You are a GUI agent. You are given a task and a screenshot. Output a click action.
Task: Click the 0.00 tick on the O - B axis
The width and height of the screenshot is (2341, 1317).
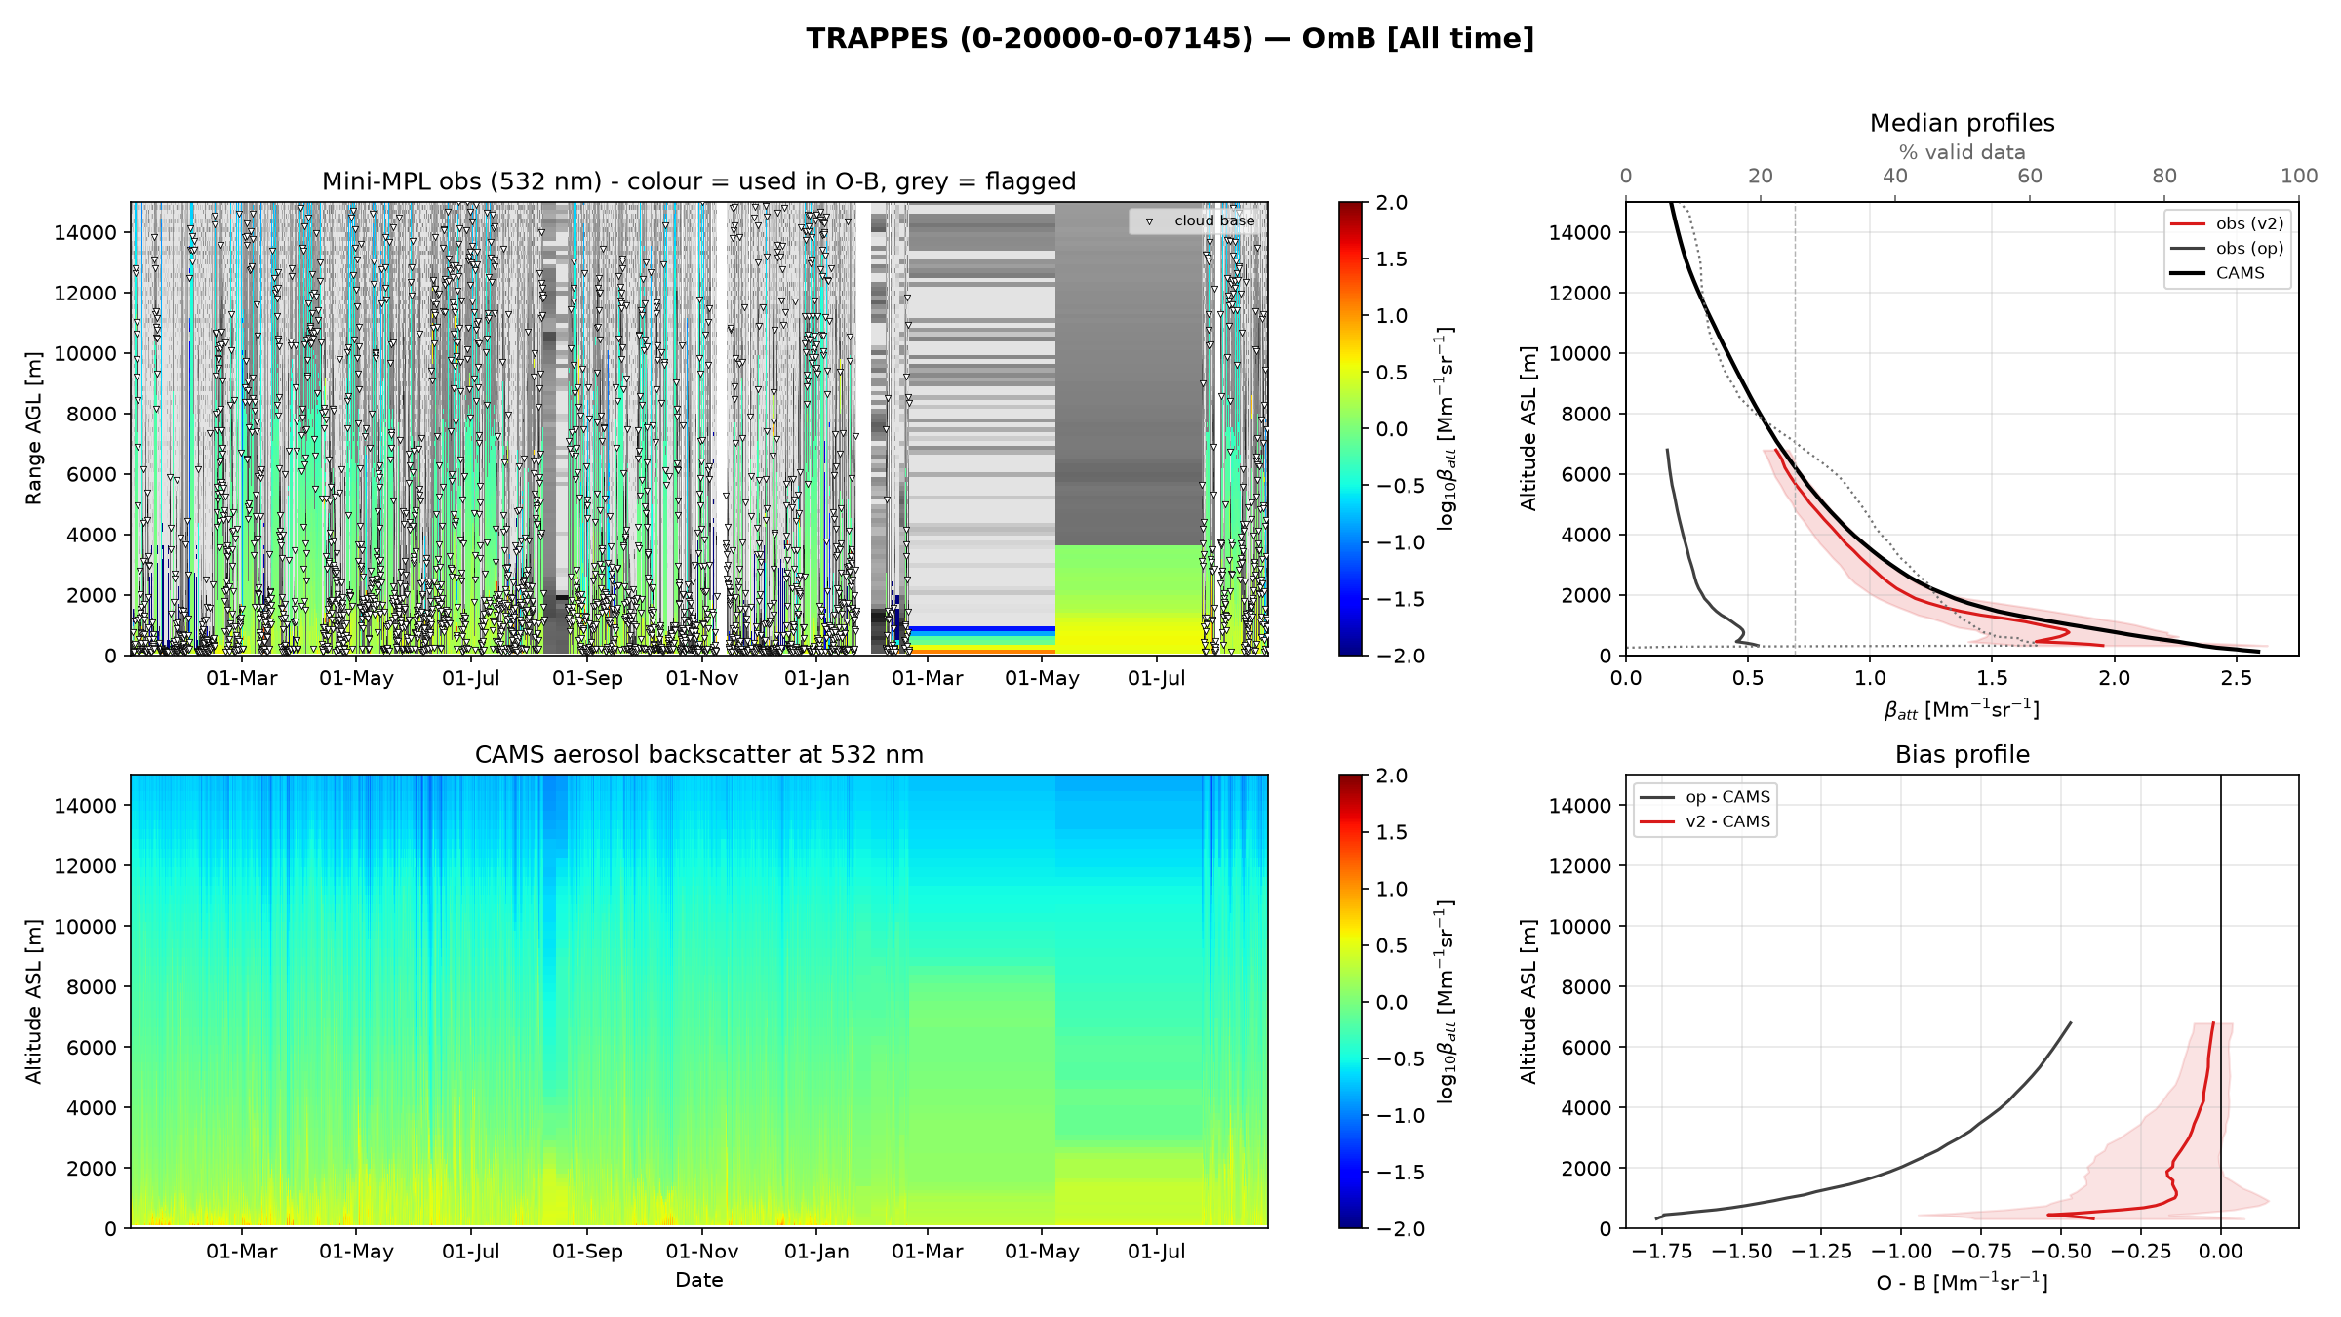pos(2221,1252)
